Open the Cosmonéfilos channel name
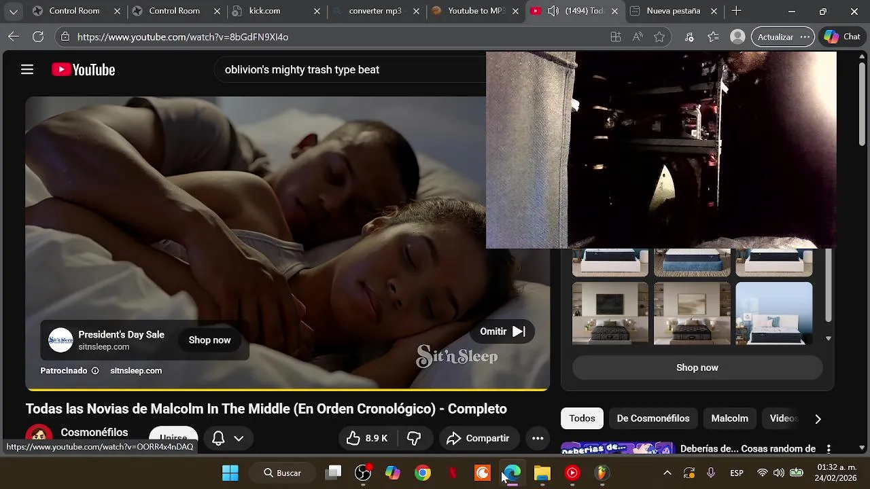The height and width of the screenshot is (489, 870). [94, 433]
